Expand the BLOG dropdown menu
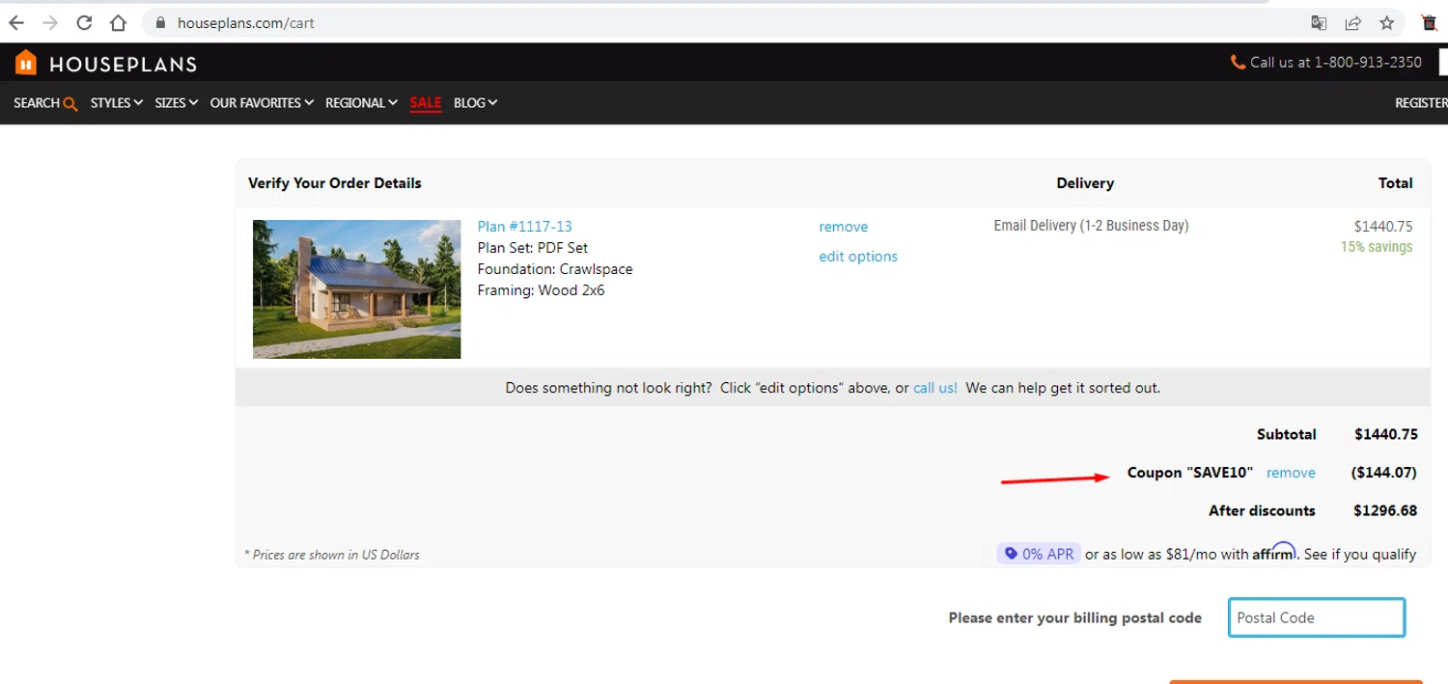Image resolution: width=1448 pixels, height=684 pixels. (x=475, y=102)
